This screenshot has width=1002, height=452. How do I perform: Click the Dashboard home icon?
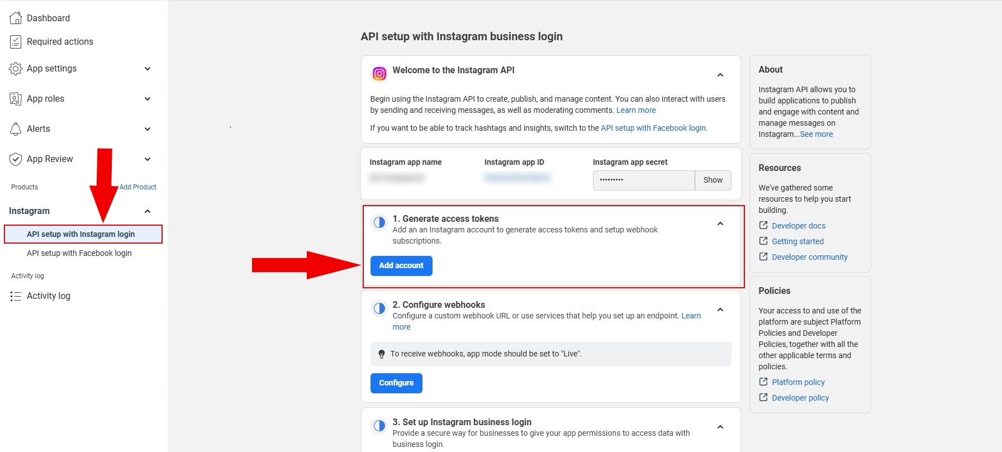[16, 18]
